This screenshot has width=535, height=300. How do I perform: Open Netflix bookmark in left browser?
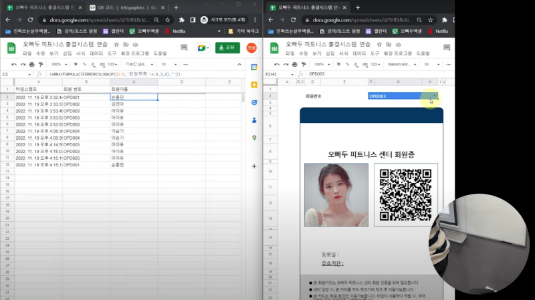pos(175,31)
